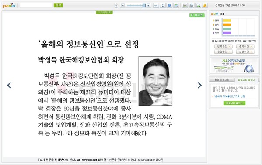Click the blue asterisk toolbar icon
The width and height of the screenshot is (262, 165).
tap(169, 6)
